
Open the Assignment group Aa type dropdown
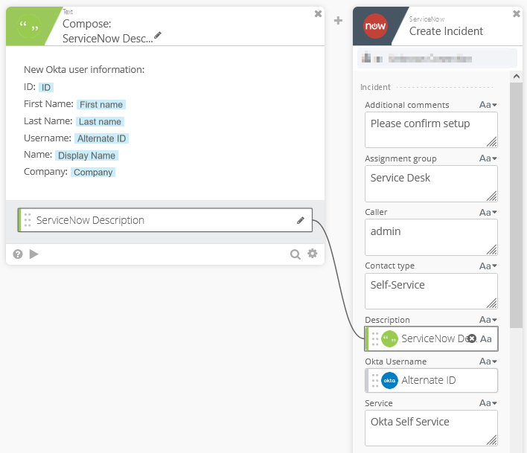point(488,158)
